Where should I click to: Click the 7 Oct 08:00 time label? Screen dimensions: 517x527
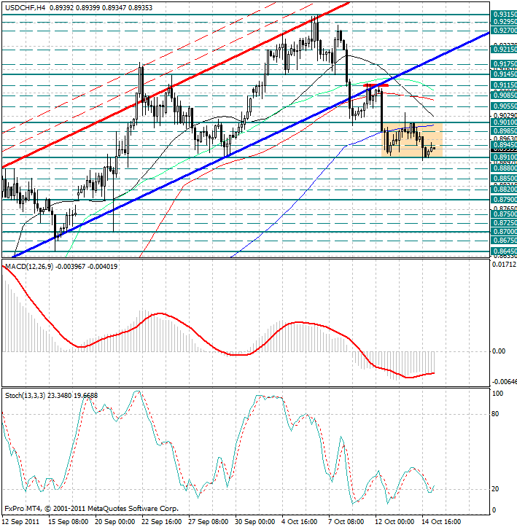346,522
